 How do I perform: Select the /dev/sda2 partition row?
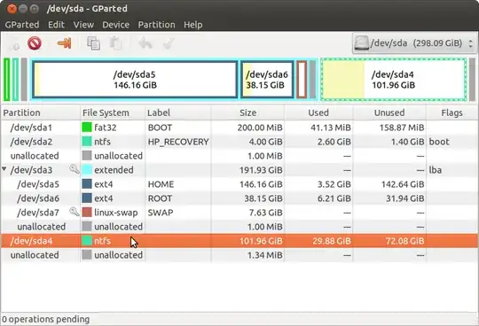point(239,142)
